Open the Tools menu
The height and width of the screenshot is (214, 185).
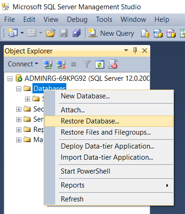pyautogui.click(x=104, y=19)
